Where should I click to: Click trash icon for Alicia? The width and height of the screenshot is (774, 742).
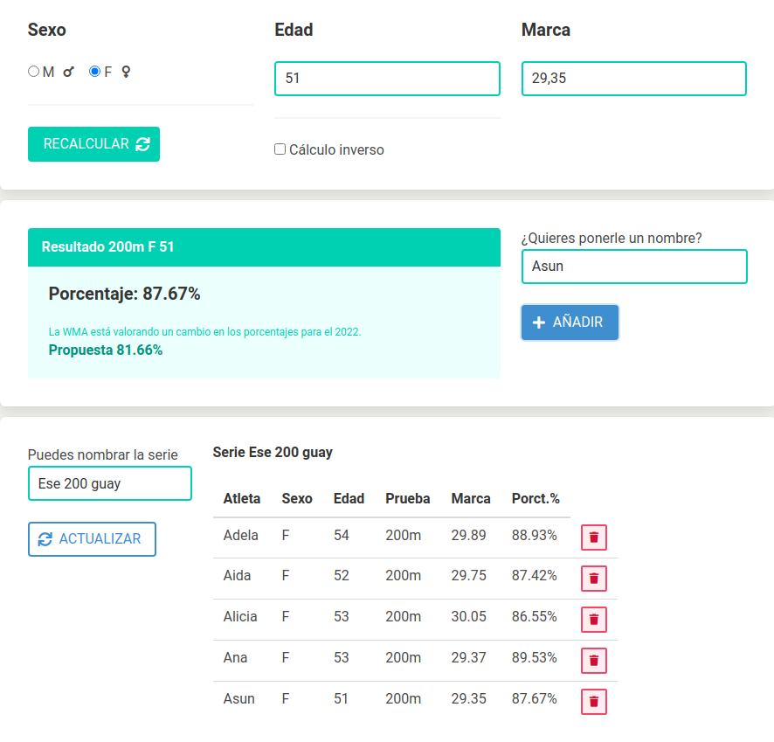tap(594, 620)
